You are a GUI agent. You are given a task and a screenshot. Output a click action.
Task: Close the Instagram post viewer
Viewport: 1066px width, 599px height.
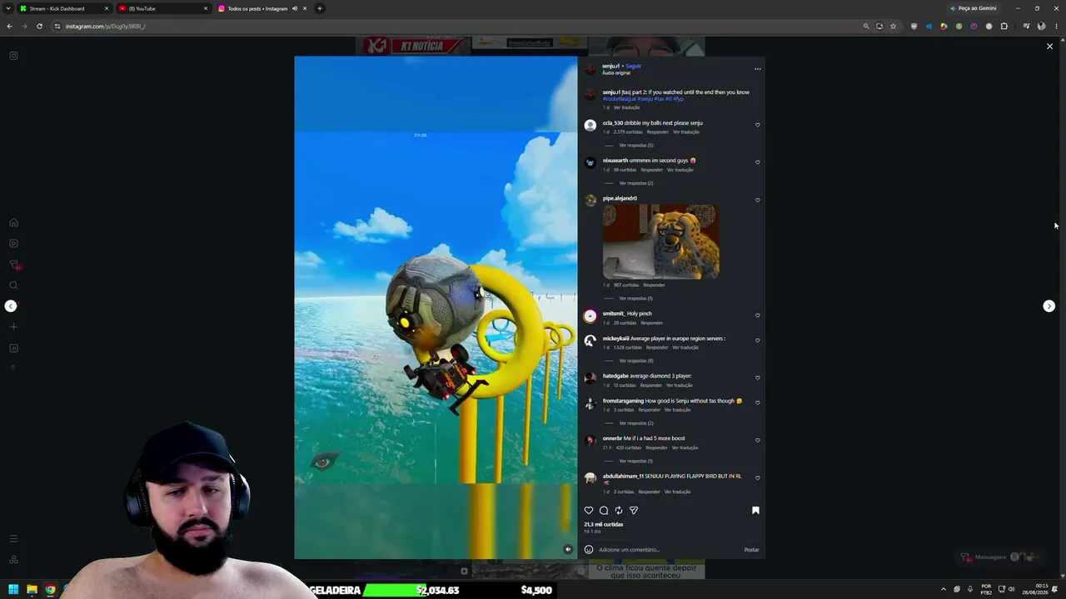[x=1049, y=47]
